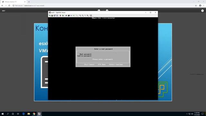Send Ctrl+Alt+Del via TightVNC toolbar

pos(66,15)
